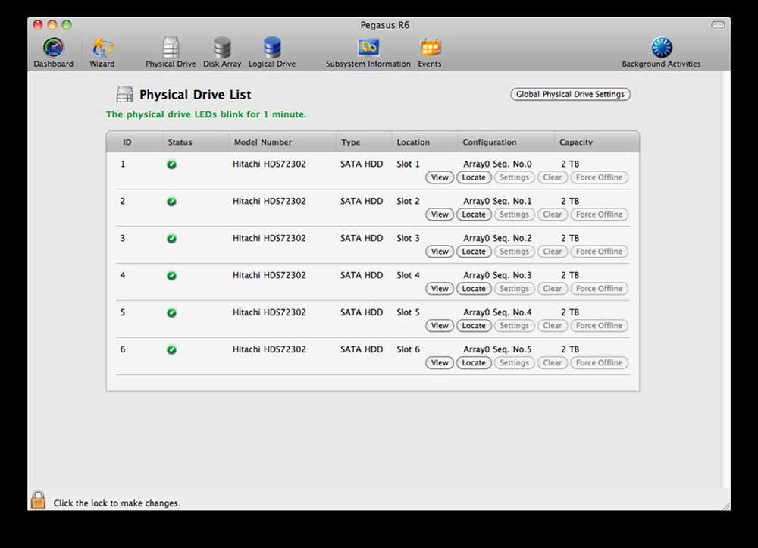
Task: Click the Location column header
Action: click(413, 142)
